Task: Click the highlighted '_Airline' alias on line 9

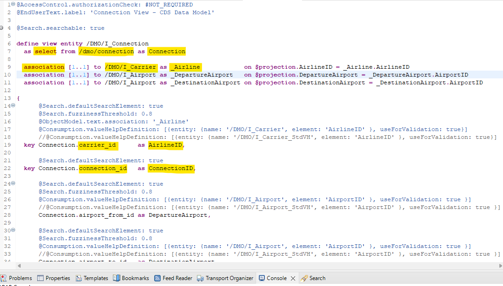Action: point(186,67)
